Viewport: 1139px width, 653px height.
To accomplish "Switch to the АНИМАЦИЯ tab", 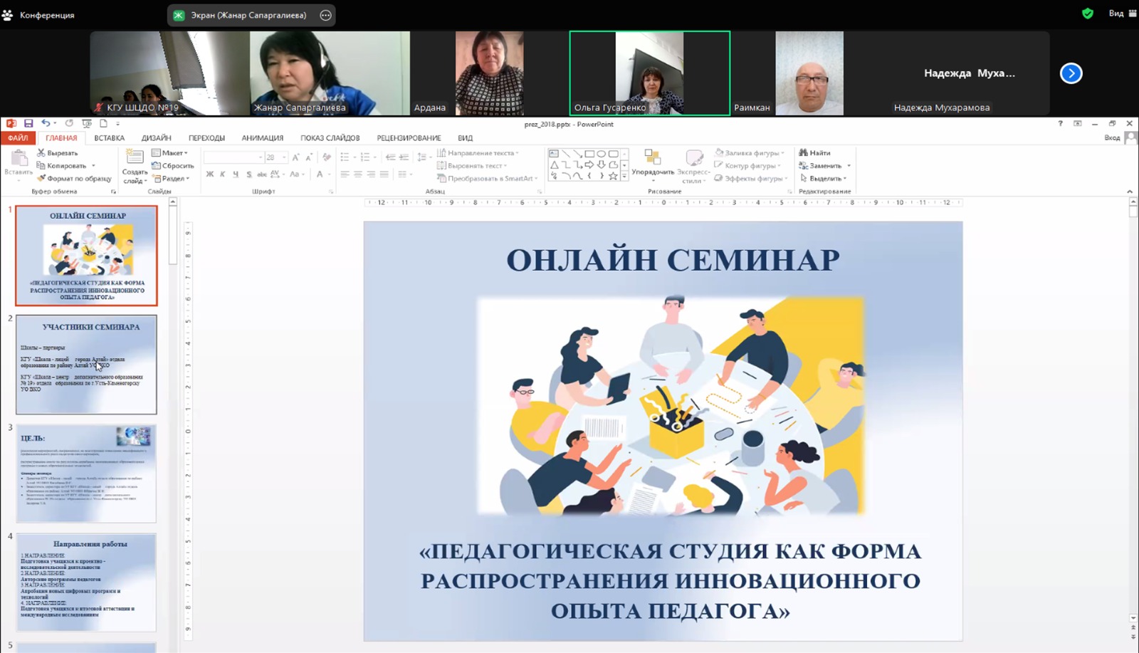I will (263, 138).
